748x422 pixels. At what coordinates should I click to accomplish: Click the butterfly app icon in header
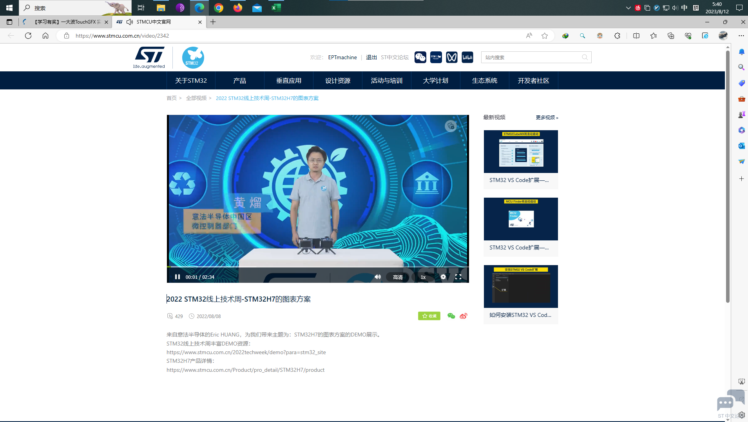point(451,57)
